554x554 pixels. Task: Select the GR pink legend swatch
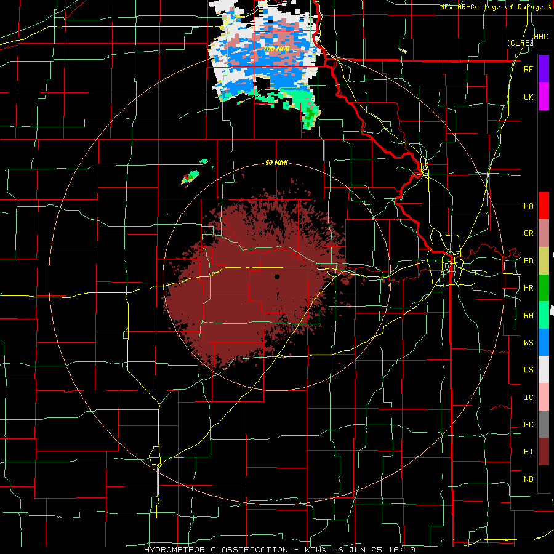tap(544, 233)
